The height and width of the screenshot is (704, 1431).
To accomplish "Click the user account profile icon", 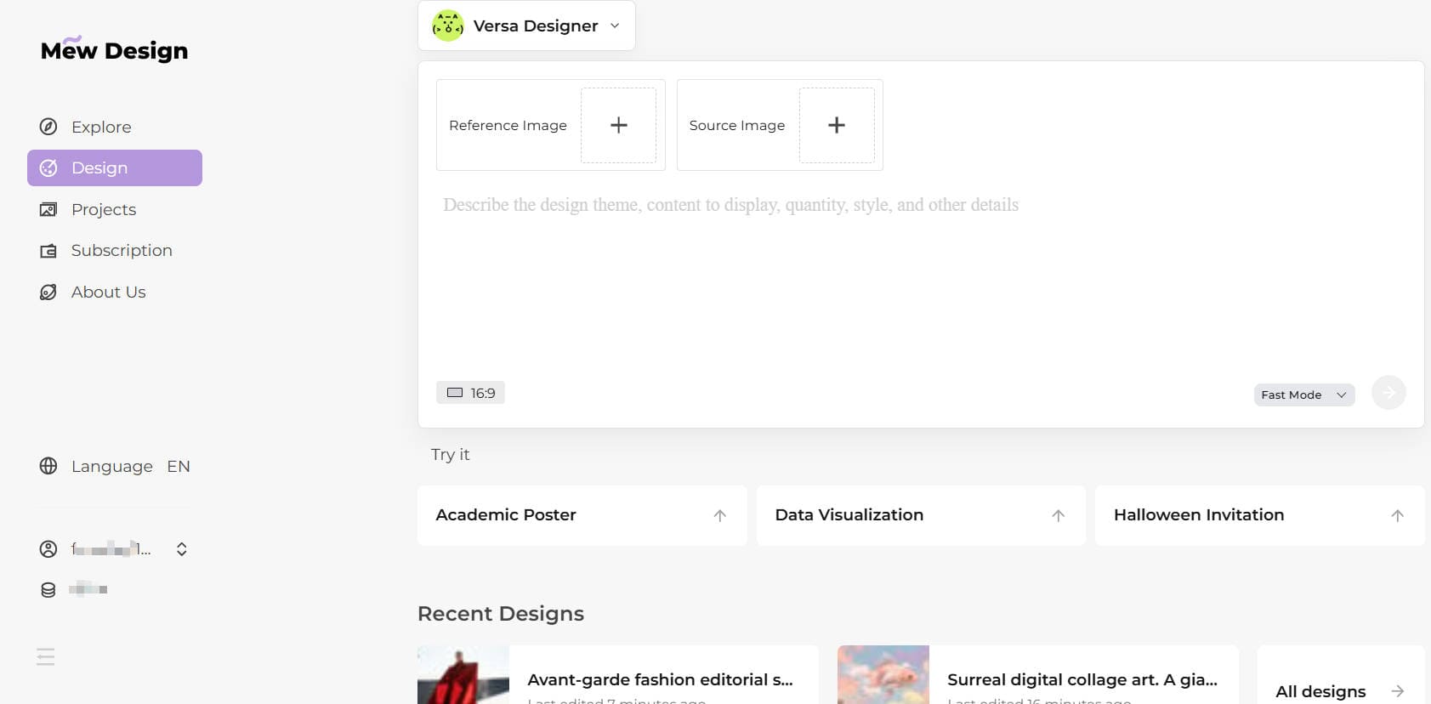I will (48, 549).
